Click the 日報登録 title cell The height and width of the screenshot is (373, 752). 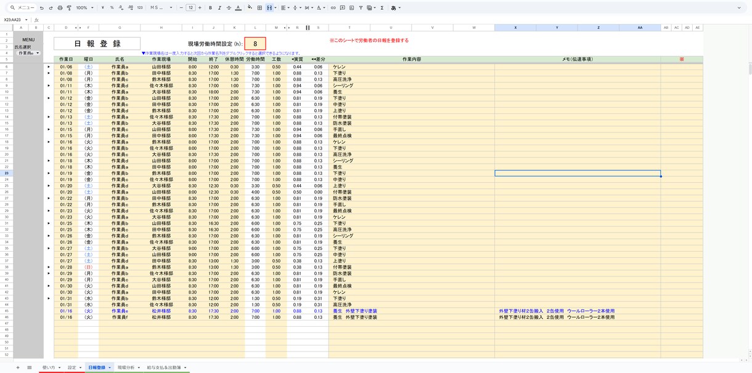pos(97,44)
